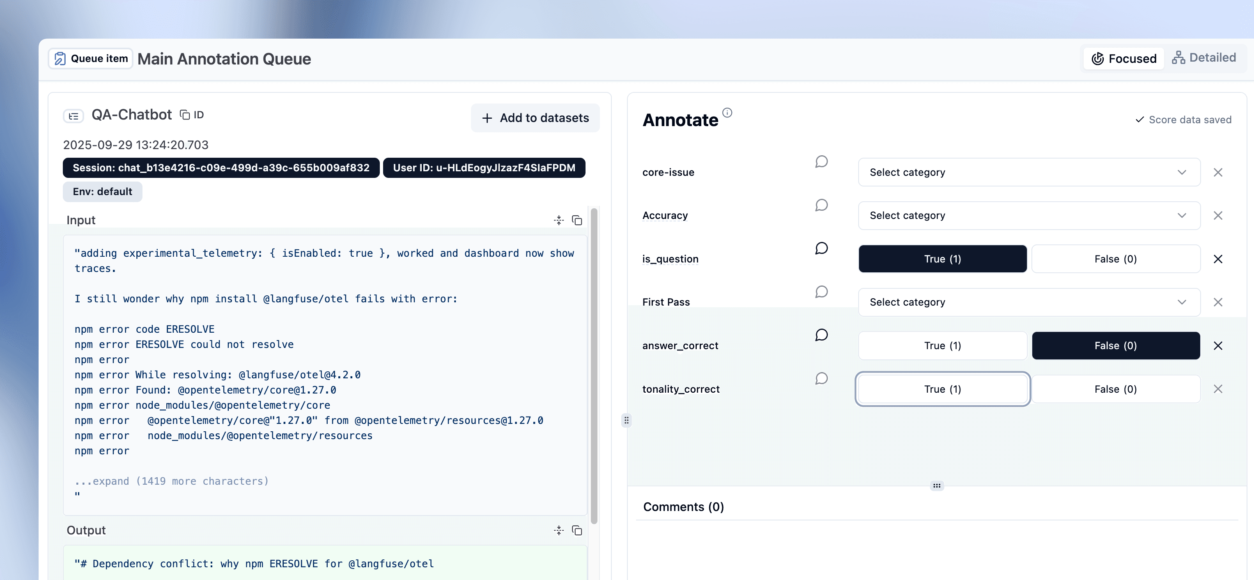Open comment bubble for Accuracy score
The width and height of the screenshot is (1254, 580).
pyautogui.click(x=821, y=205)
